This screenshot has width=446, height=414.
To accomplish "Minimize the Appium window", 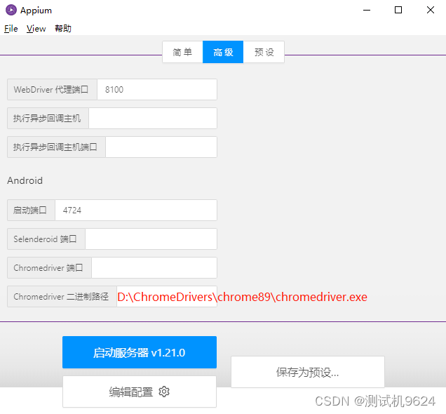I will coord(367,10).
